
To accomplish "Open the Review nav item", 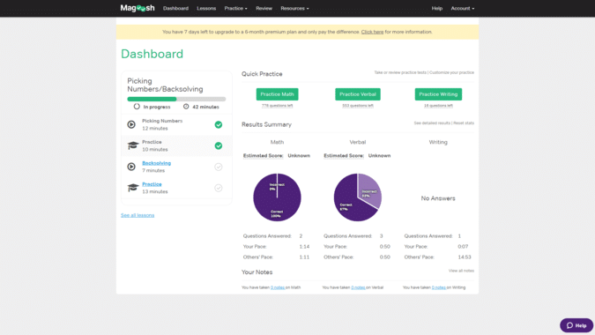I will (x=264, y=8).
